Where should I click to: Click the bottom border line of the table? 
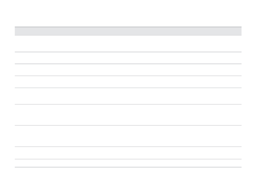128,167
